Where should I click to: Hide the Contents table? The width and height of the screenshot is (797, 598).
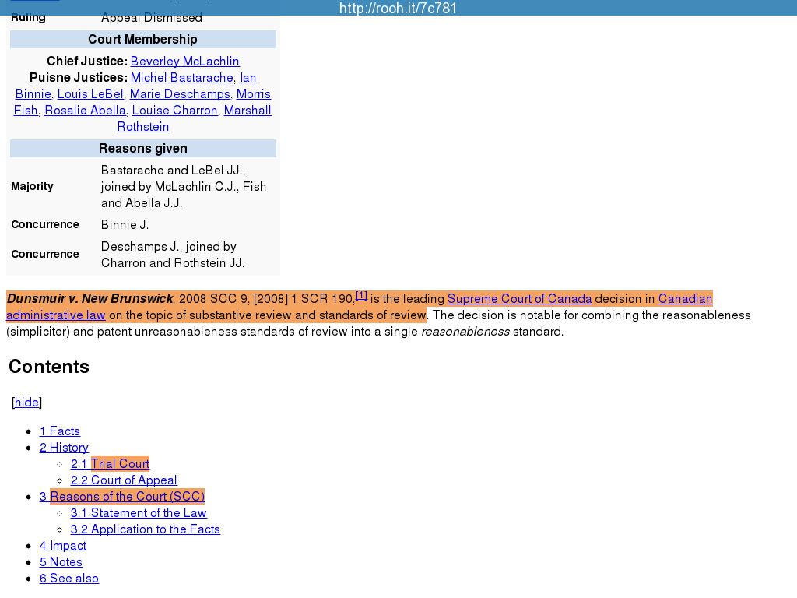(x=26, y=403)
